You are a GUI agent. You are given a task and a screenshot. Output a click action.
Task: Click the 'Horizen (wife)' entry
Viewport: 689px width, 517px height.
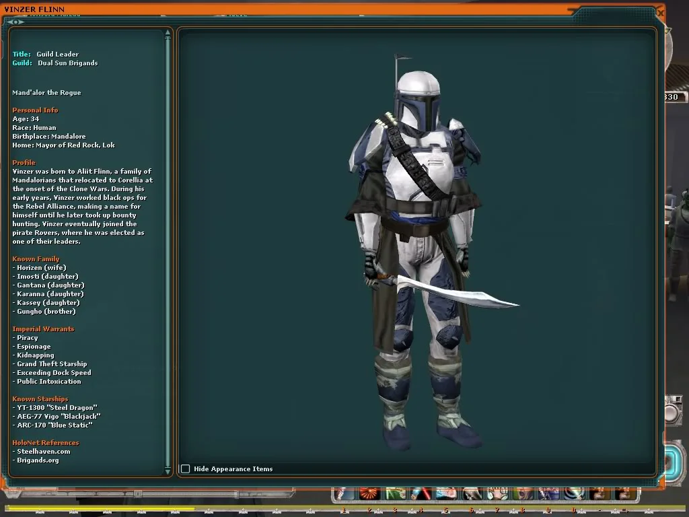tap(41, 268)
